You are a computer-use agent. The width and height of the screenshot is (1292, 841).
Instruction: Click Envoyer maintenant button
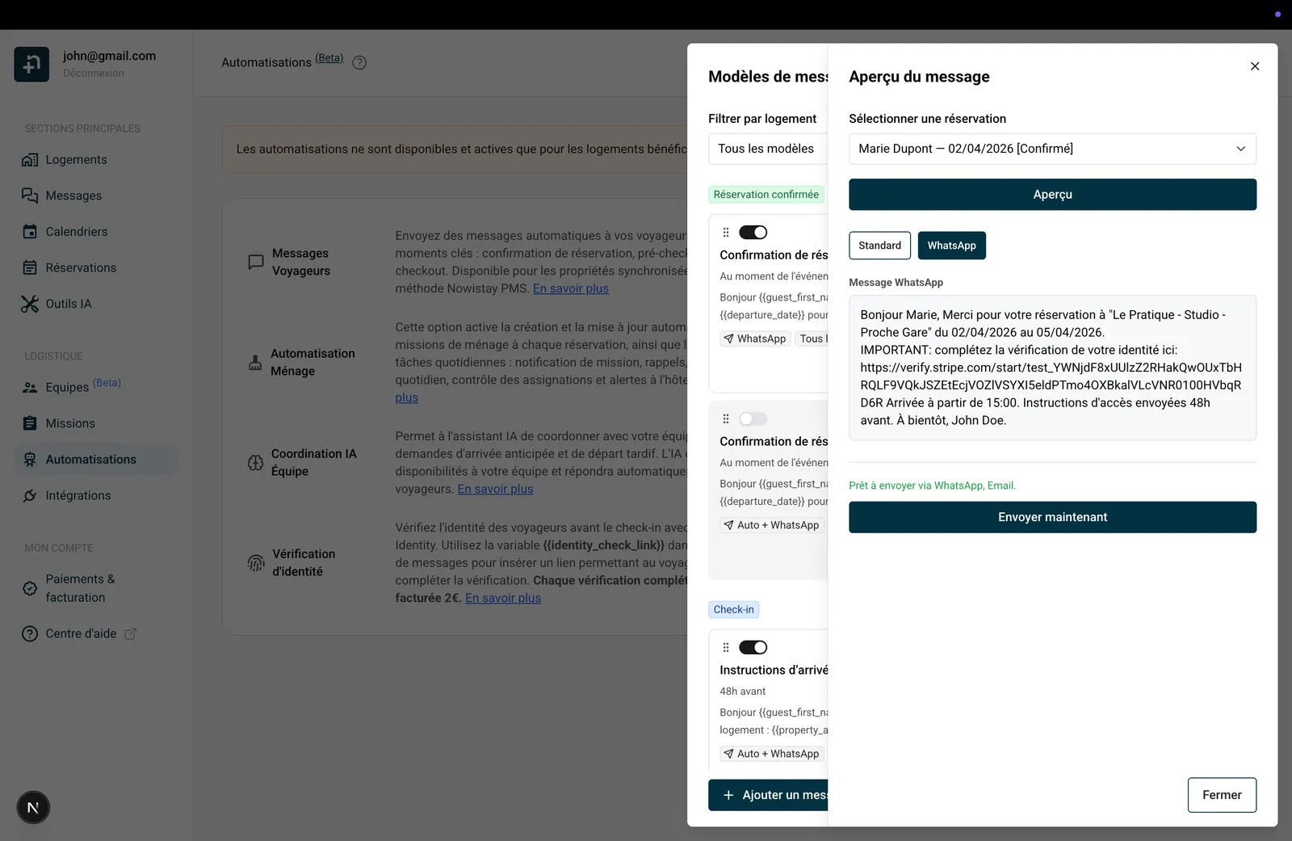click(1052, 517)
